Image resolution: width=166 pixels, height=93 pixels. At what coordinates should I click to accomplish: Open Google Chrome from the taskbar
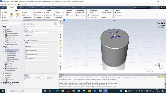point(73,91)
